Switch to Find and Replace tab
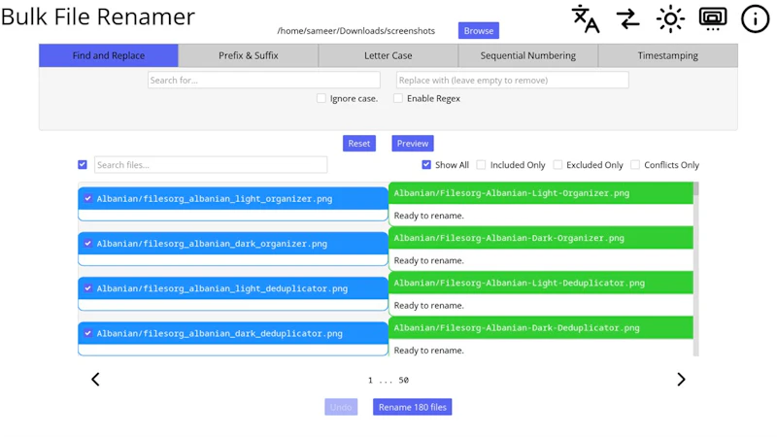This screenshot has height=437, width=777. coord(109,55)
